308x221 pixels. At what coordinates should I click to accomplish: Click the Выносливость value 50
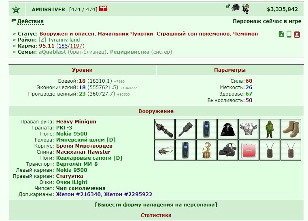tap(249, 100)
